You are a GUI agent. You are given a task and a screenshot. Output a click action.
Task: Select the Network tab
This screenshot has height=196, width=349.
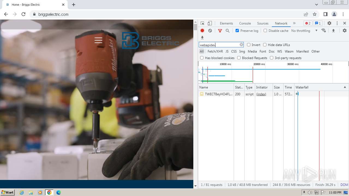click(281, 23)
